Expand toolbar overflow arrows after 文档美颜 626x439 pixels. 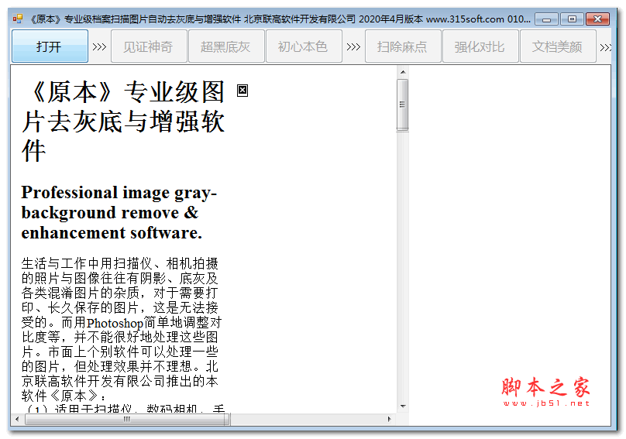(x=606, y=46)
